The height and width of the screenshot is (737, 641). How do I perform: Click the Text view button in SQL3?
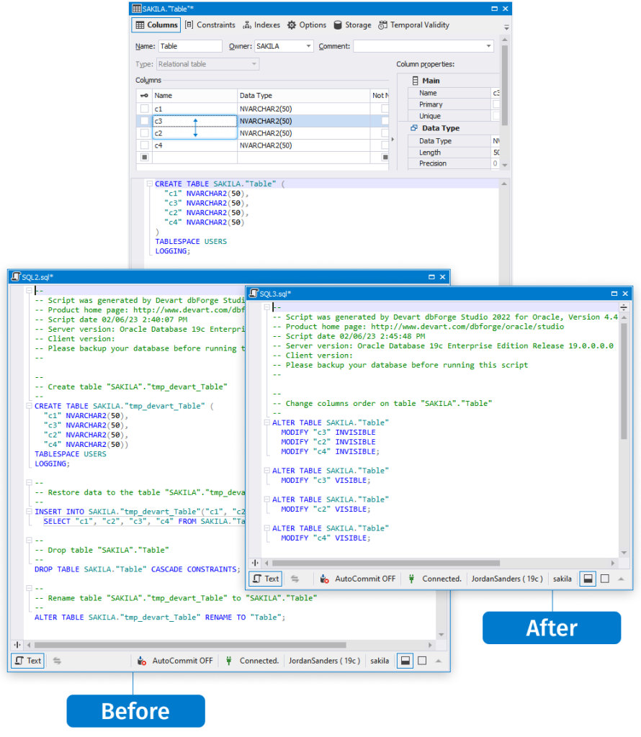click(x=266, y=579)
